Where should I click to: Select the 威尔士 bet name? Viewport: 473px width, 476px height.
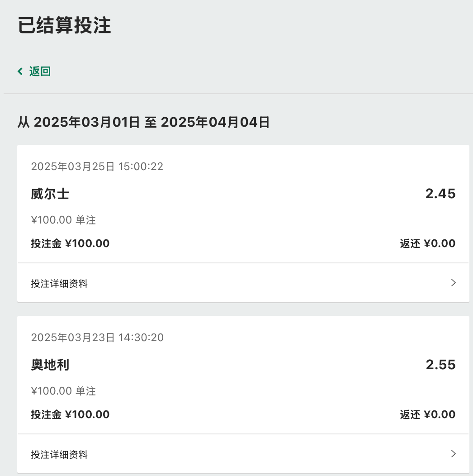click(50, 194)
